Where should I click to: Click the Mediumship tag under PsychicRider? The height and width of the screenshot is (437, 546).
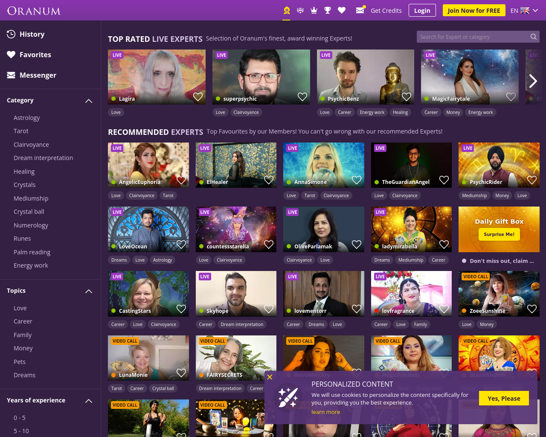click(474, 195)
